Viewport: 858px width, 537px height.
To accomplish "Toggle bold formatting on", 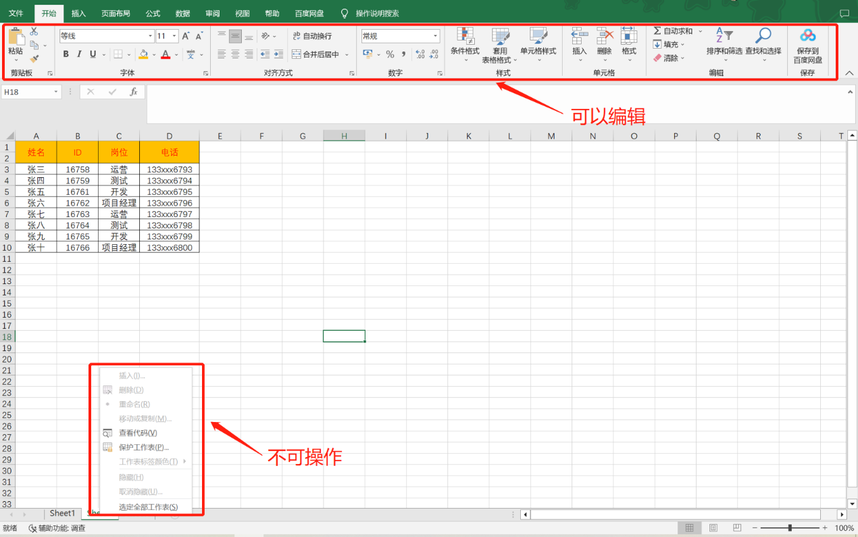I will coord(66,54).
